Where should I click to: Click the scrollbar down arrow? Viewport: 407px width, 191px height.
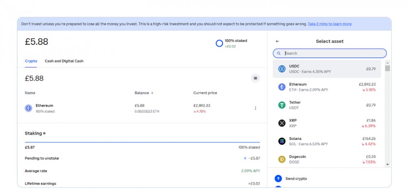387,164
